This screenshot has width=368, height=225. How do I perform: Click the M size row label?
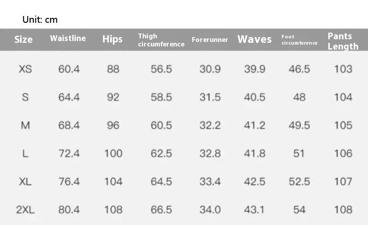(25, 125)
